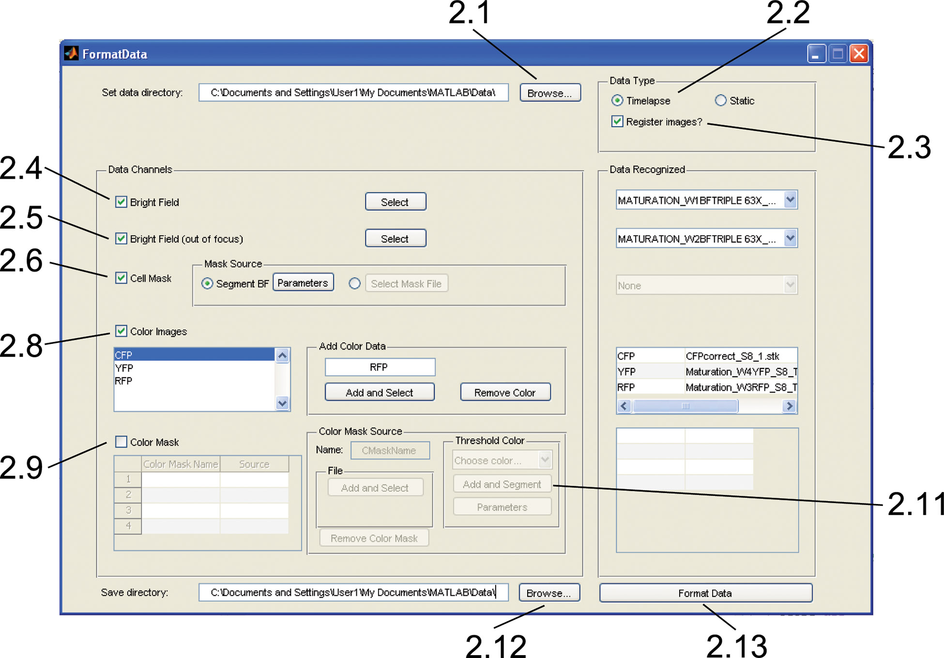Screen dimensions: 944x658
Task: Select YFP in the color list
Action: pyautogui.click(x=125, y=368)
